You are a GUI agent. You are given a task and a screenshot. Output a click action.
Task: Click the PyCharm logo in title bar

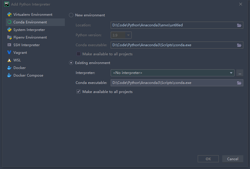pos(7,4)
